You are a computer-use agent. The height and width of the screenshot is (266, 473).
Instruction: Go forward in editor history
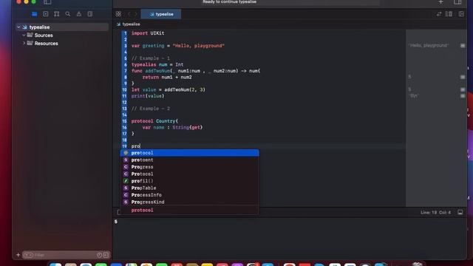135,14
